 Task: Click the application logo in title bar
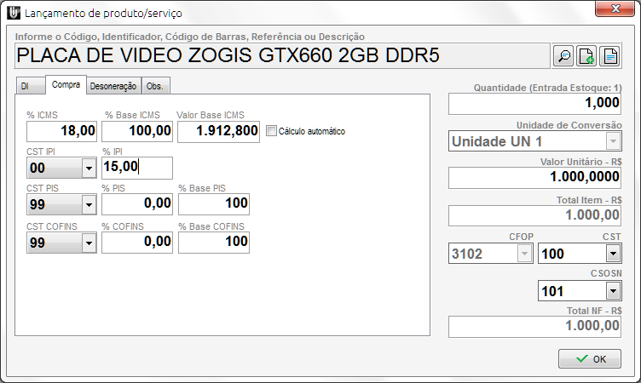[x=12, y=14]
